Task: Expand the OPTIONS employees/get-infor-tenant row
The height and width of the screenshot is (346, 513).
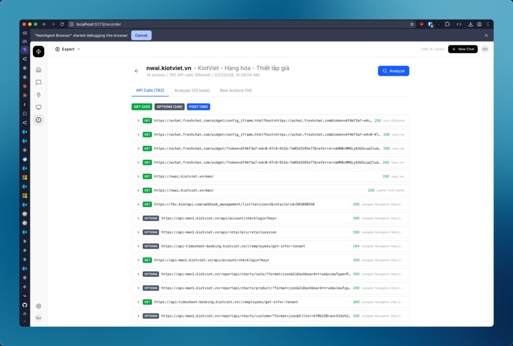Action: [x=271, y=246]
